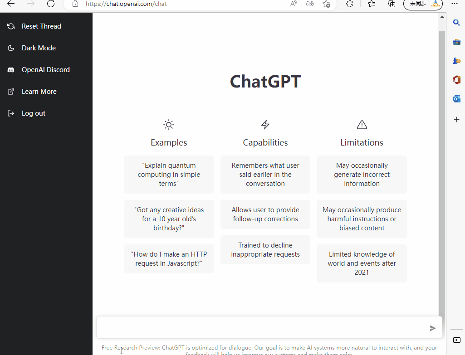Click the Limitations column heading

click(x=362, y=142)
